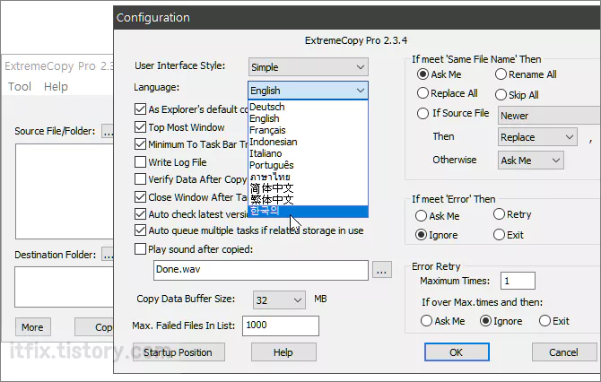
Task: Select Exit under If meet Error
Action: (x=499, y=235)
